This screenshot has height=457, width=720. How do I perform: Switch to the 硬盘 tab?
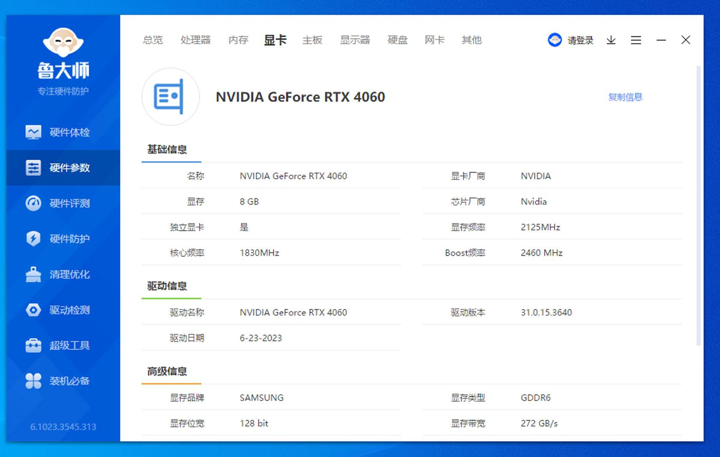pos(397,40)
